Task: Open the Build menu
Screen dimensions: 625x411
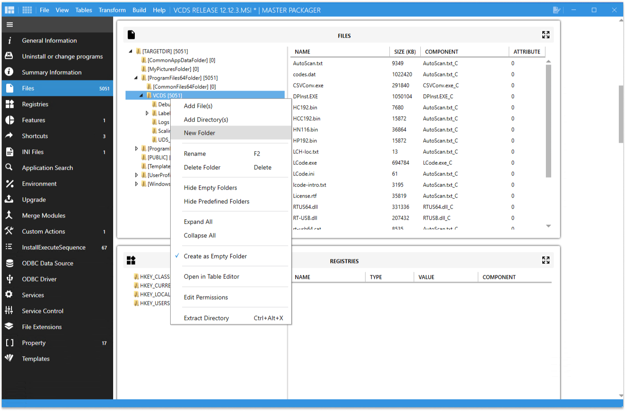Action: pos(139,10)
